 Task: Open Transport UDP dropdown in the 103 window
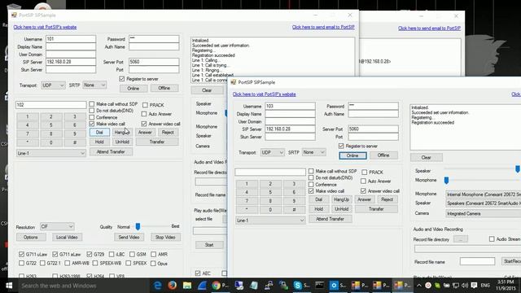[x=273, y=152]
